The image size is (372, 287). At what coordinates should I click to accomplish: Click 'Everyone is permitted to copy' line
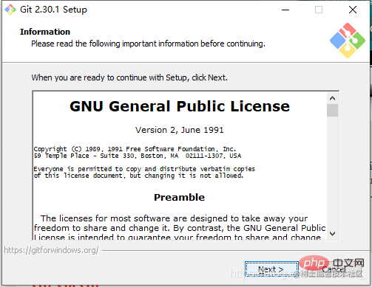(x=144, y=169)
